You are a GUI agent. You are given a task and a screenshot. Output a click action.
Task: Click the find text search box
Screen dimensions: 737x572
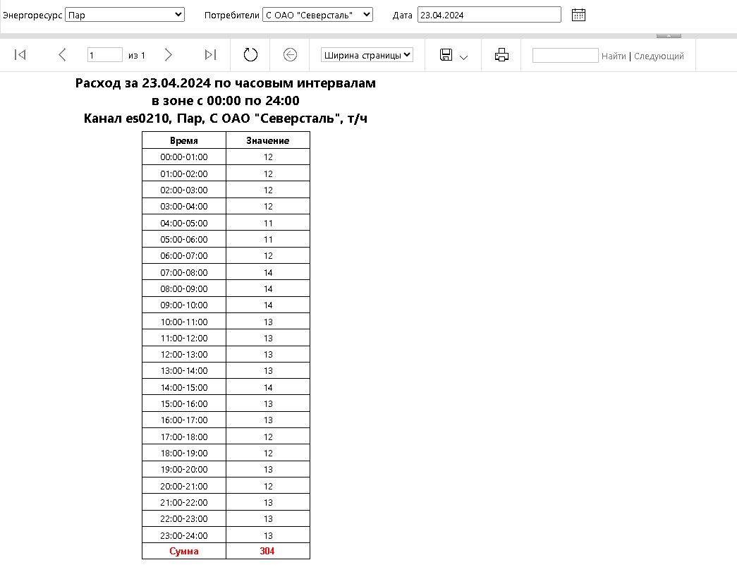point(565,55)
